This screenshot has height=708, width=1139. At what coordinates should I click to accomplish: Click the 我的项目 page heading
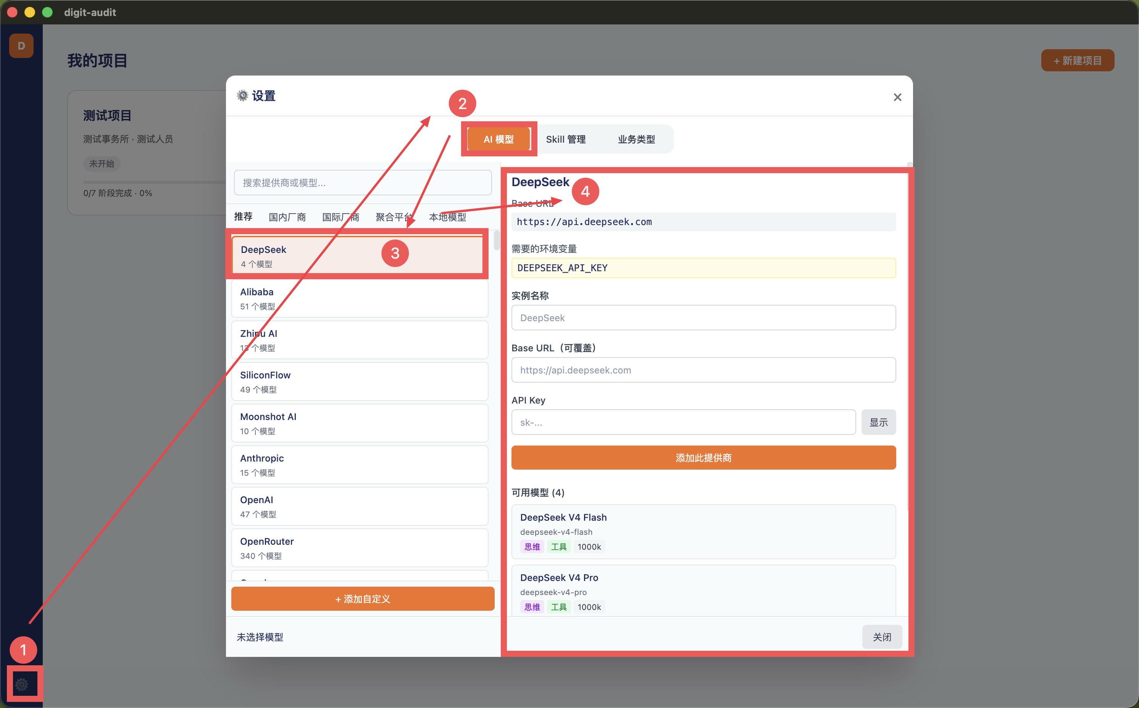tap(97, 60)
